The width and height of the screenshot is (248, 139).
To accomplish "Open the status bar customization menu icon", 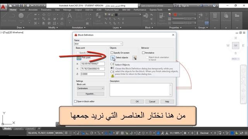I will 246,133.
